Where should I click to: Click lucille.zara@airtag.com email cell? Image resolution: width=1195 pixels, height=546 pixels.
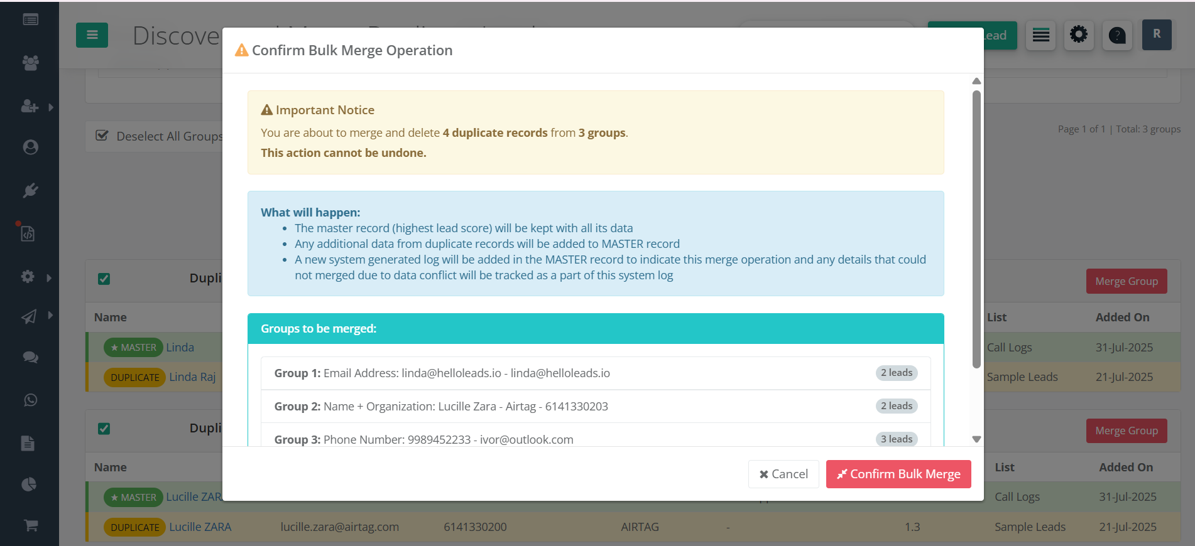339,527
